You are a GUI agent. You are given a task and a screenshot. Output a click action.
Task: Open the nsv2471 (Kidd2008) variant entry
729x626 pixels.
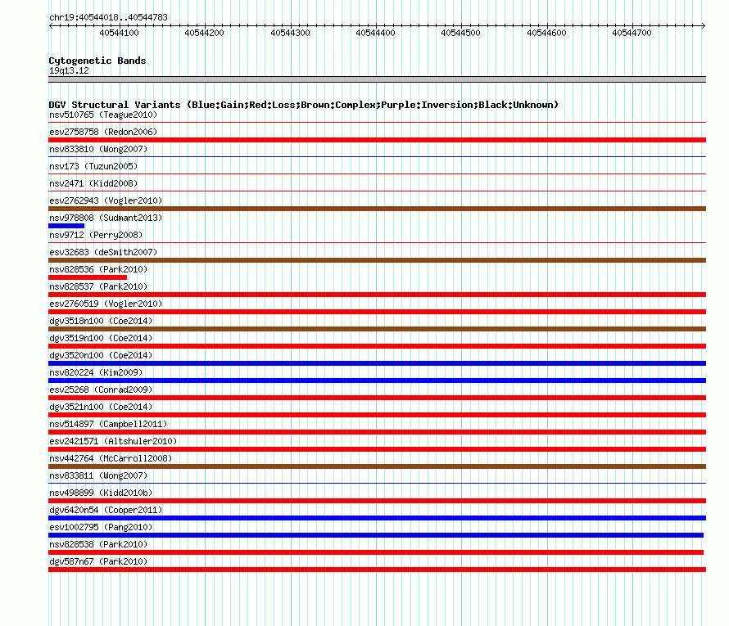pyautogui.click(x=93, y=183)
